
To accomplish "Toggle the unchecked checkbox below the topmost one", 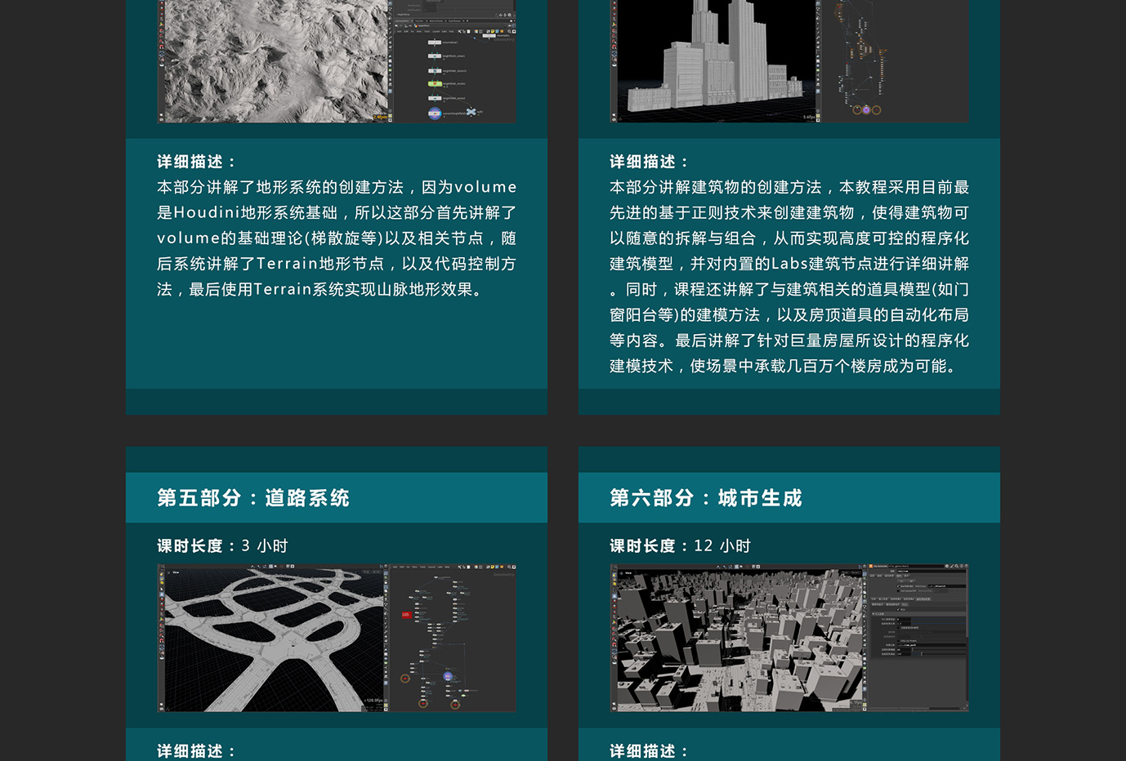I will point(898,592).
